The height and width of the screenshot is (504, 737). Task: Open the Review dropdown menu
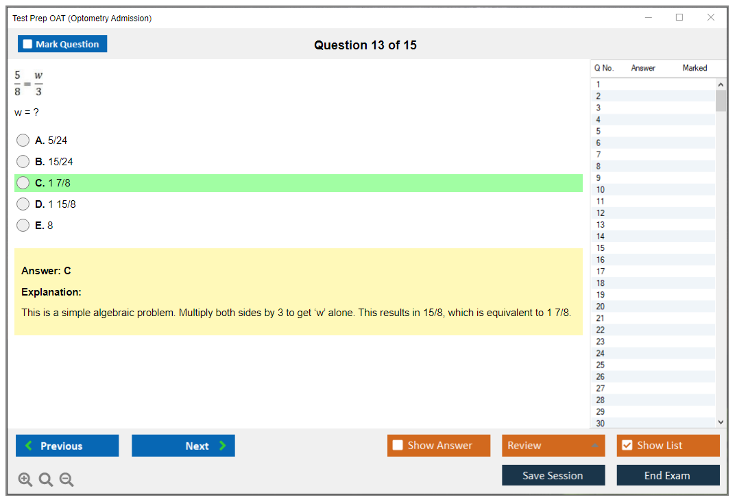[553, 446]
